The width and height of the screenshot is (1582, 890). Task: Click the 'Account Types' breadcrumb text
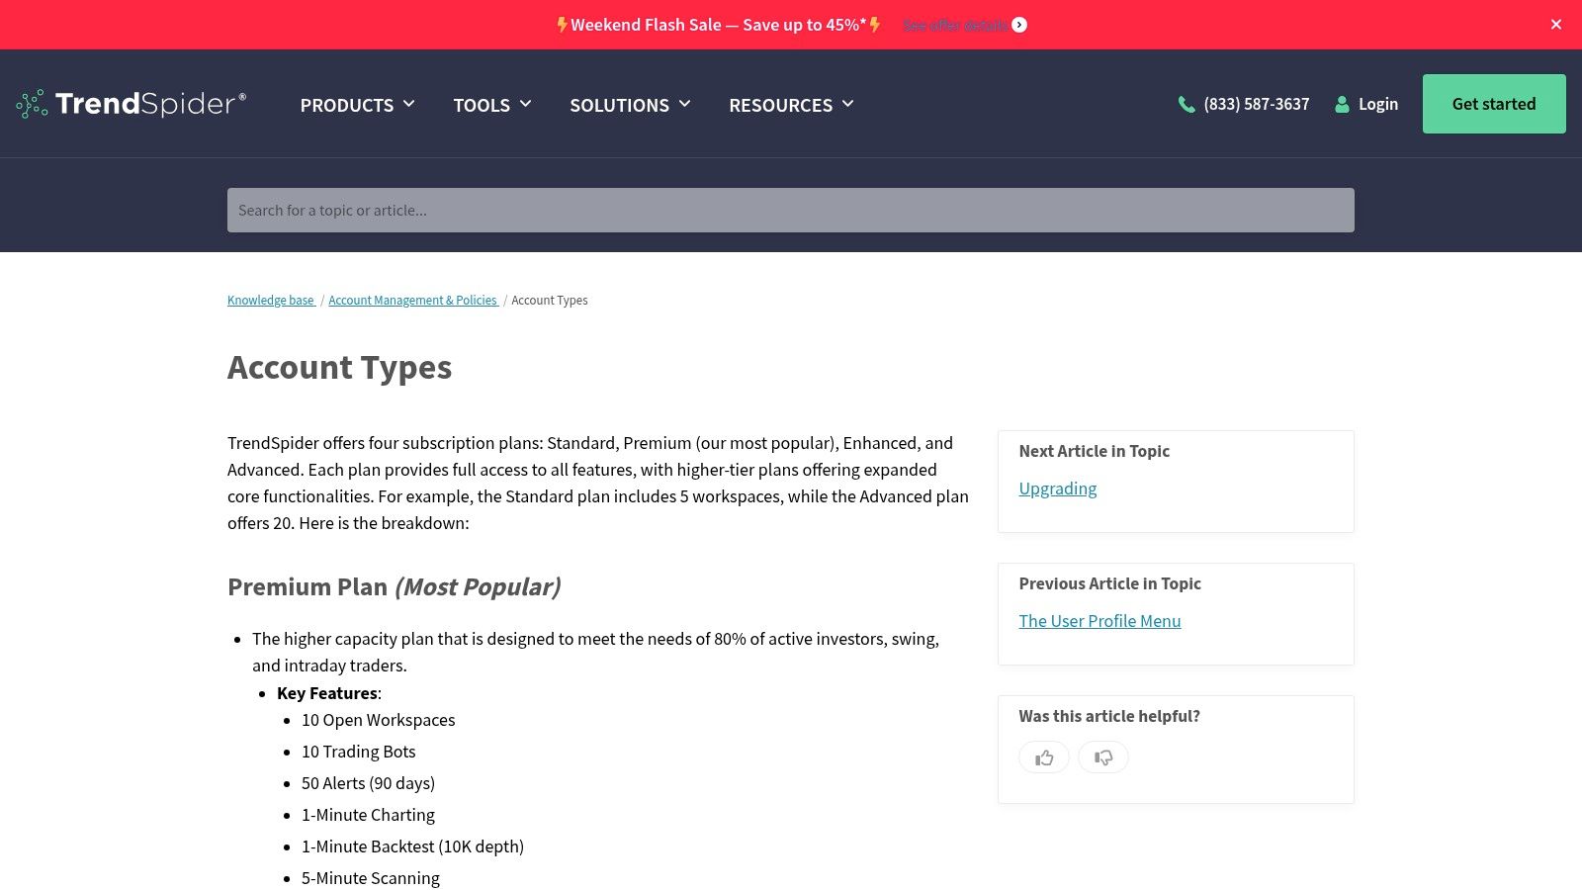[x=550, y=301]
